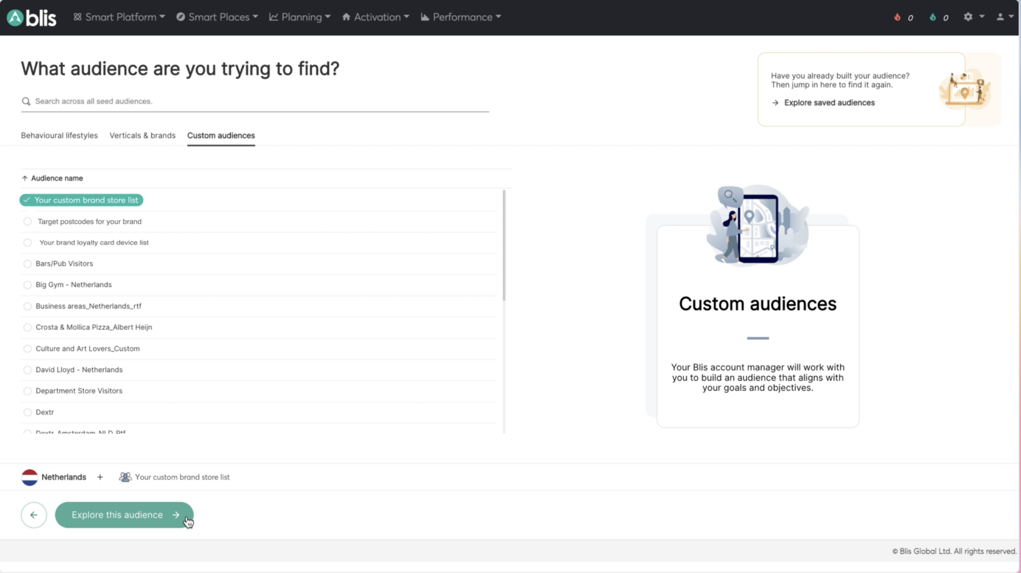Select Your brand loyalty card device list

[28, 242]
